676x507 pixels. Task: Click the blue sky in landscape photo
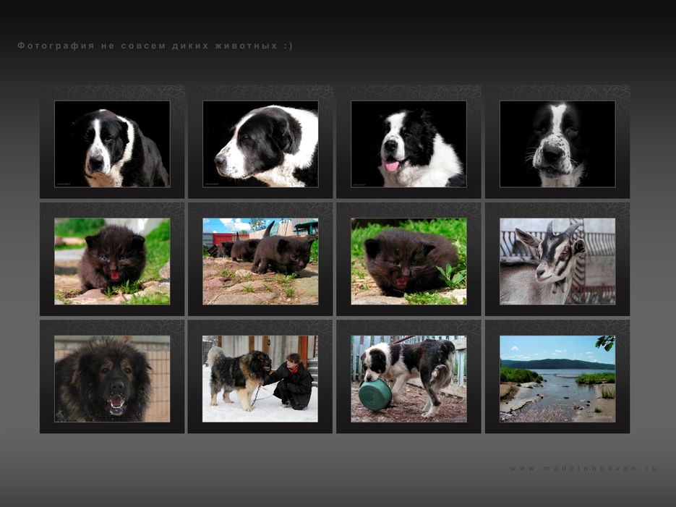coord(542,346)
